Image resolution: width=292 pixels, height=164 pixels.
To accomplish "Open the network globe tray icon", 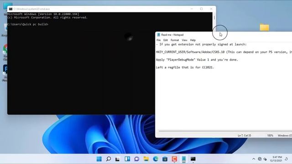I will [x=260, y=159].
